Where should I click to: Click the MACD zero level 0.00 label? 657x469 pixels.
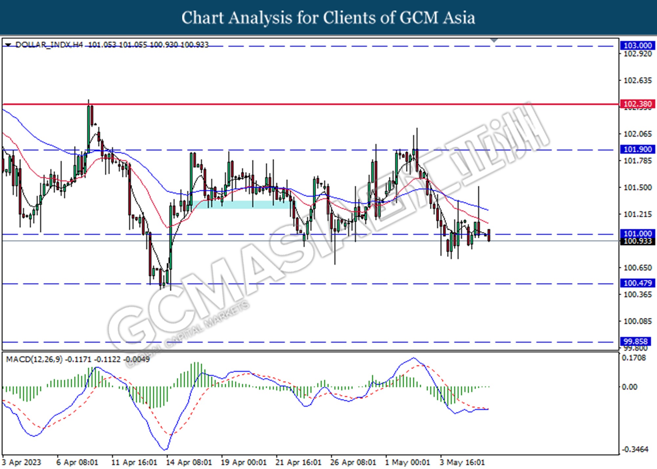tap(630, 387)
